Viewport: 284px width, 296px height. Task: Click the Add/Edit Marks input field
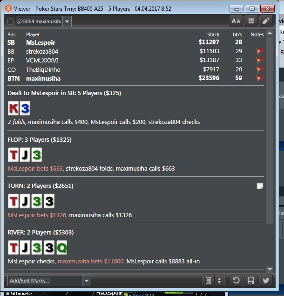click(x=45, y=281)
